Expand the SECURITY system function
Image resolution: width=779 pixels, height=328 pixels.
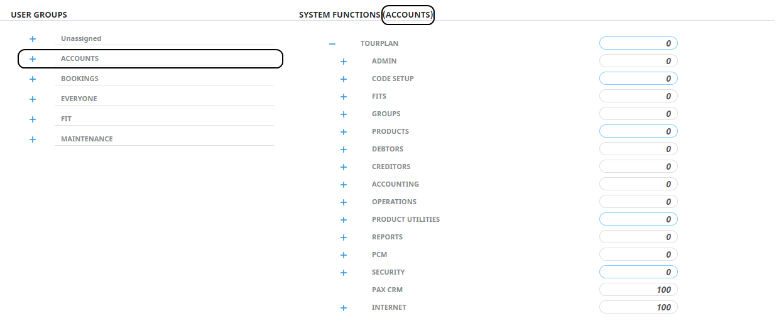(344, 273)
